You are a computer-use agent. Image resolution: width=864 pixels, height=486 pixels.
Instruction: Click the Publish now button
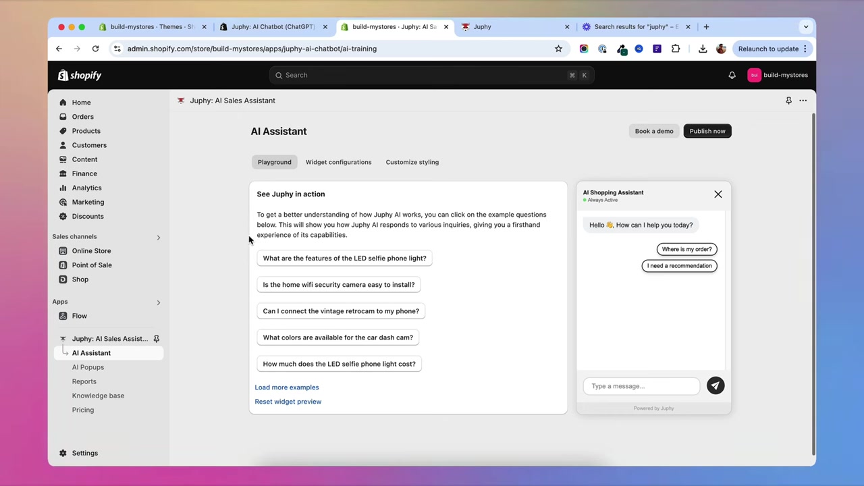[707, 131]
